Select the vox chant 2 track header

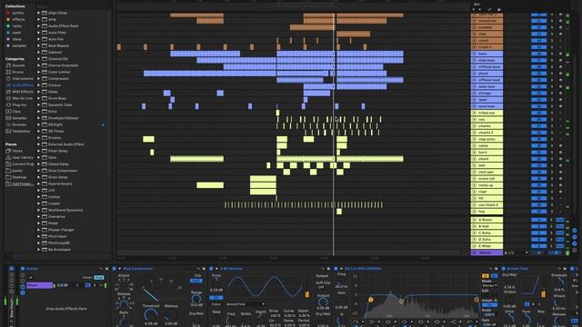coord(487,205)
